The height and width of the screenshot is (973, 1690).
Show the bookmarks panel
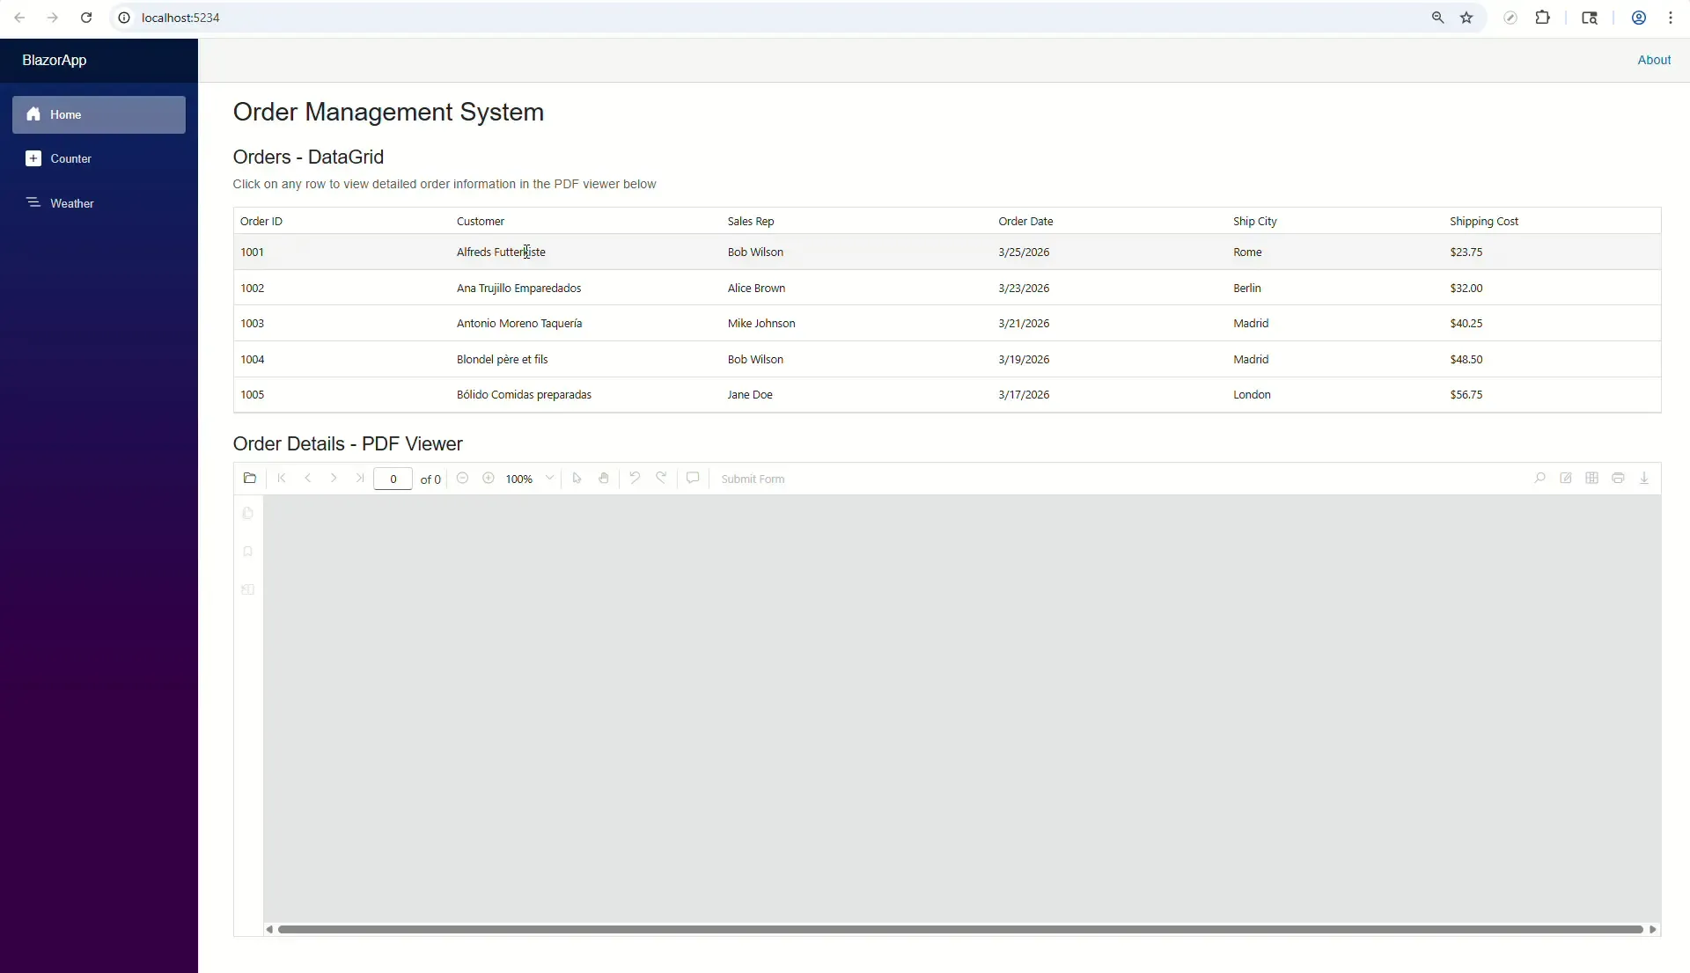(248, 552)
